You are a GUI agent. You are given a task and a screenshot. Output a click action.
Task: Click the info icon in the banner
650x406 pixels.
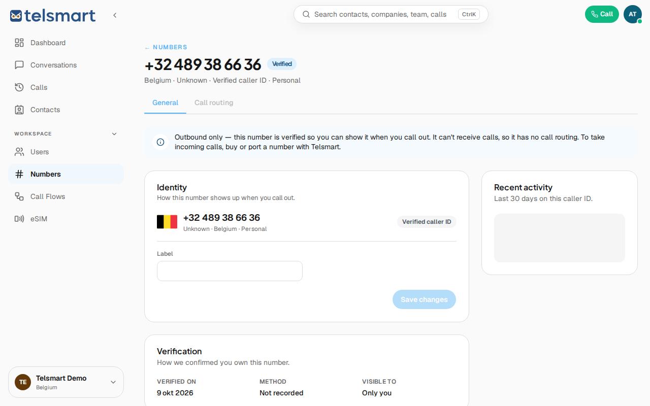point(160,142)
